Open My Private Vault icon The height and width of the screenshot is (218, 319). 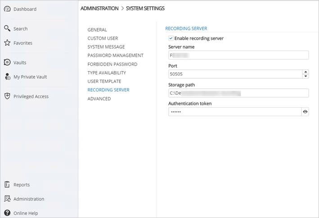(7, 77)
